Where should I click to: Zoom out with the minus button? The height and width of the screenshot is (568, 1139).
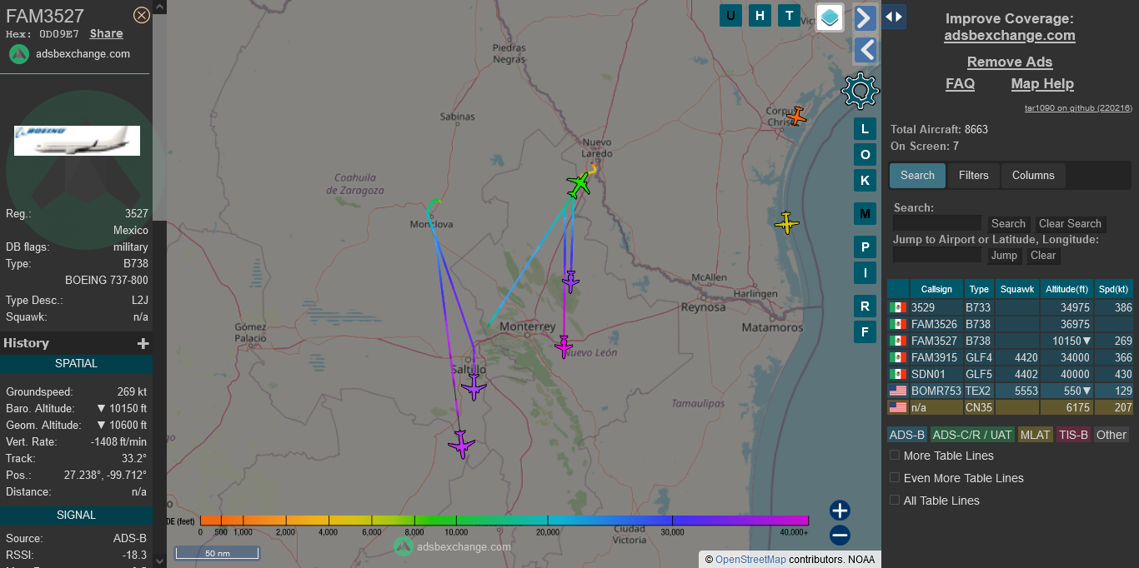840,536
